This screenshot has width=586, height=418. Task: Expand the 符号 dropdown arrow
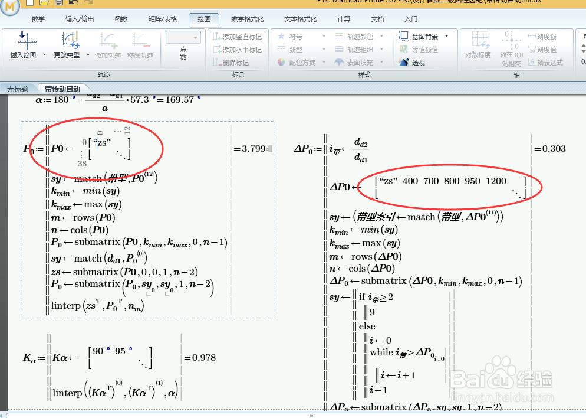pos(324,36)
